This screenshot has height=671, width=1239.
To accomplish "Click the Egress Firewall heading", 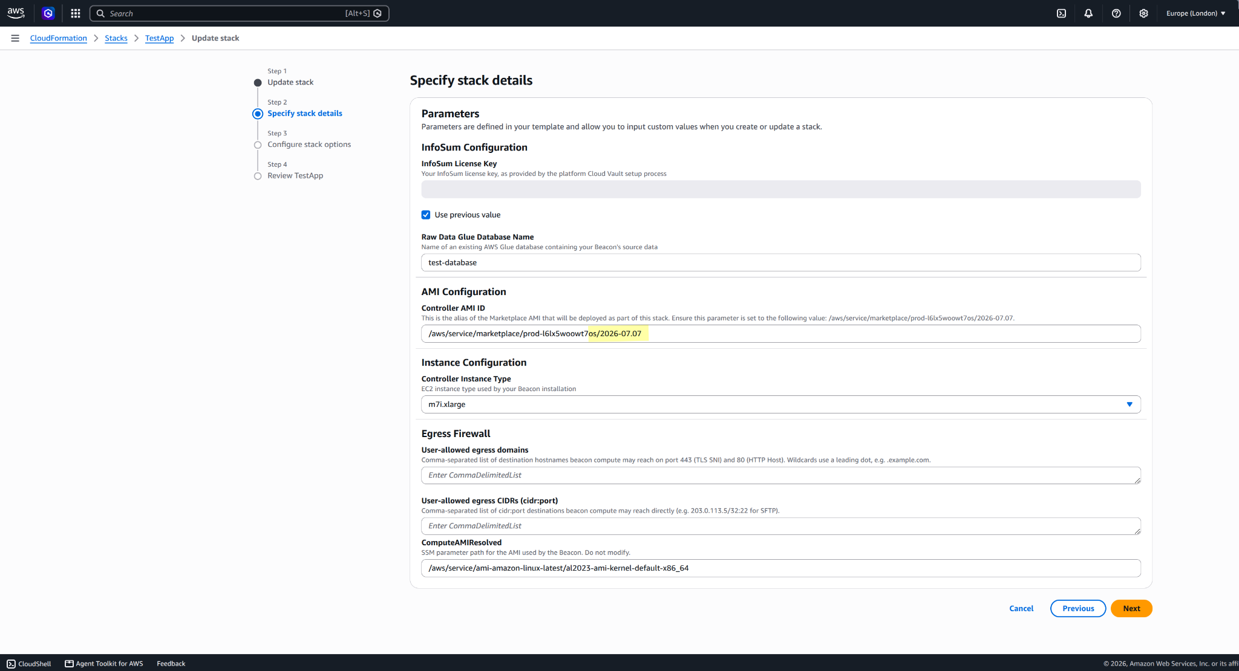I will pyautogui.click(x=456, y=433).
